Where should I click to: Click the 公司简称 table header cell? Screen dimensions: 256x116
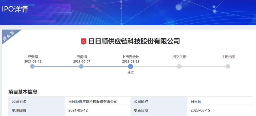coord(159,102)
